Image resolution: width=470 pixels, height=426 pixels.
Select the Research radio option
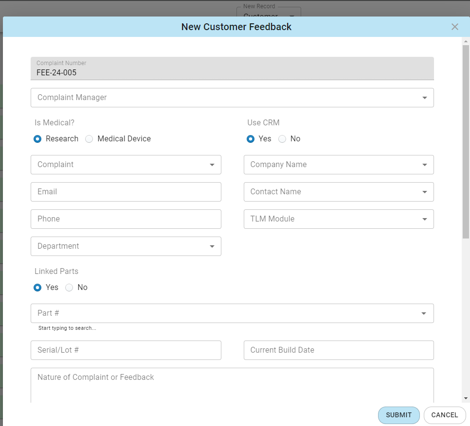pyautogui.click(x=37, y=139)
